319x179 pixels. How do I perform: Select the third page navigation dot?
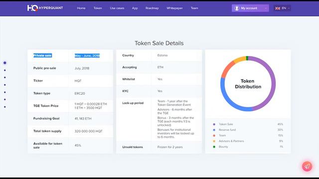pyautogui.click(x=5, y=78)
